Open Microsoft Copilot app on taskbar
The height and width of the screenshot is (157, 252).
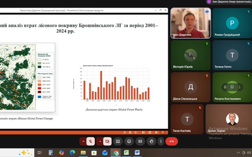[61, 153]
